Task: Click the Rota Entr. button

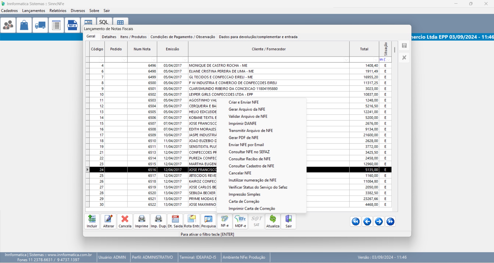Action: (192, 221)
